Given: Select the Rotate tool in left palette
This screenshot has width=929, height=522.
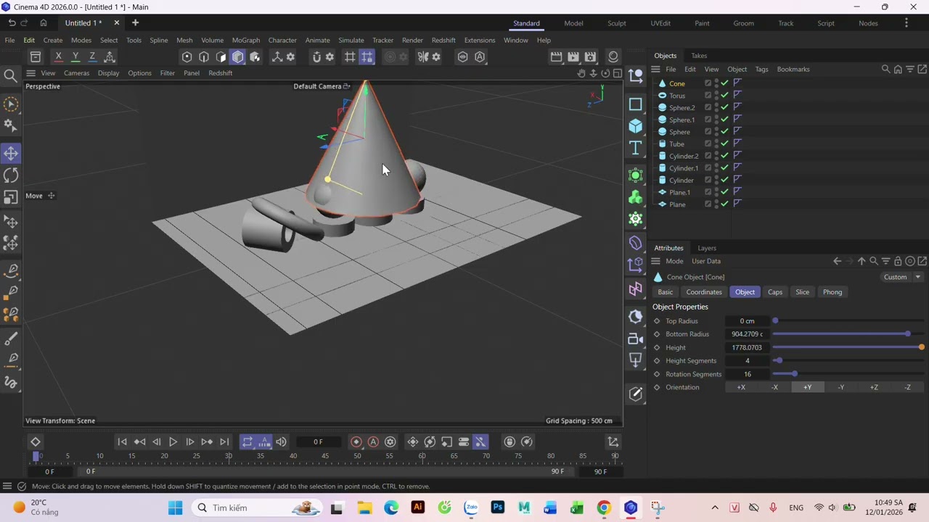Looking at the screenshot, I should click(x=11, y=175).
